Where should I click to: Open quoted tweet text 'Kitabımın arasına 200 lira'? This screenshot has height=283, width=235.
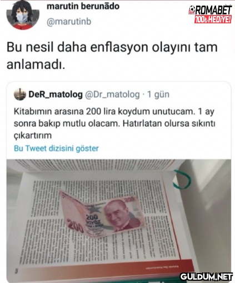click(114, 123)
